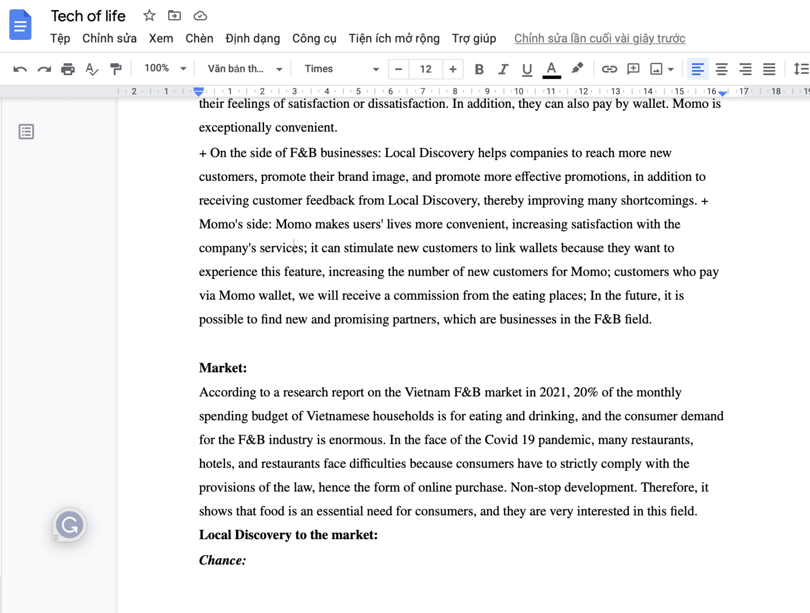Open the Xem menu
Screen dimensions: 810x613
[161, 38]
